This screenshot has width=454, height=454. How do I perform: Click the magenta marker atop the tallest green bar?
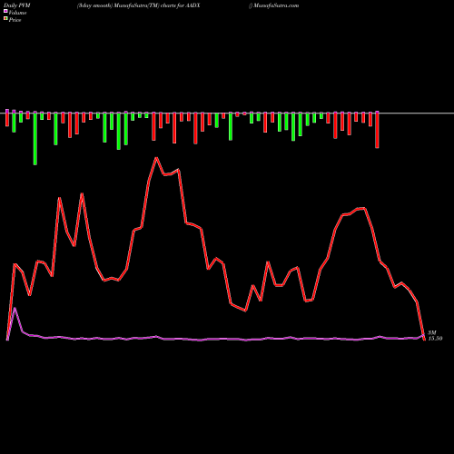coord(35,113)
